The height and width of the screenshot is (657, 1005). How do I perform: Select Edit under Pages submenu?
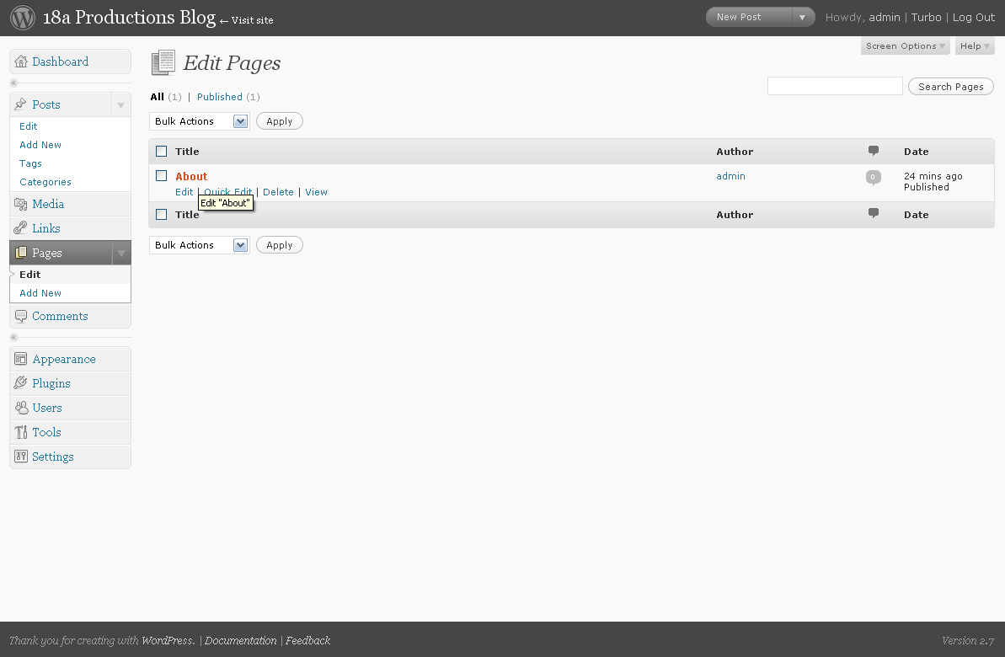pos(30,275)
